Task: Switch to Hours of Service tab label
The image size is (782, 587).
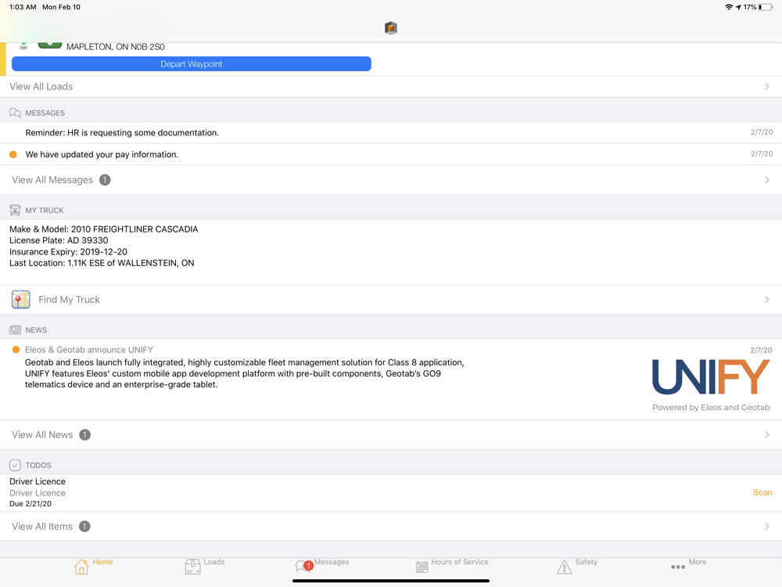Action: 460,562
